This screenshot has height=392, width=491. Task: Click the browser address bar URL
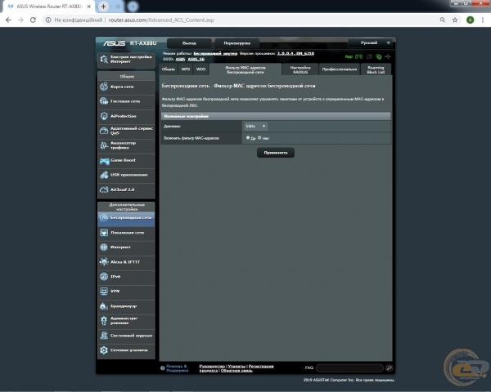[x=161, y=20]
